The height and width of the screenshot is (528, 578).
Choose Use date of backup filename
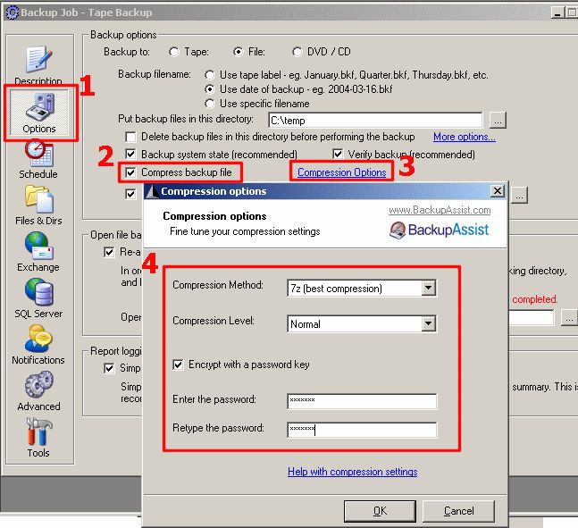pos(210,89)
